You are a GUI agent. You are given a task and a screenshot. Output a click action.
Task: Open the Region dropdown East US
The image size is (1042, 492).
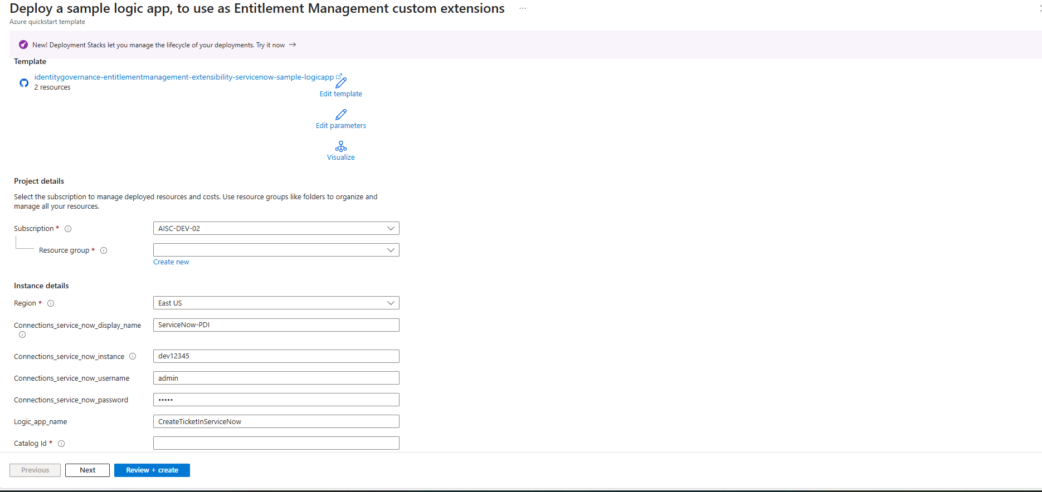276,303
